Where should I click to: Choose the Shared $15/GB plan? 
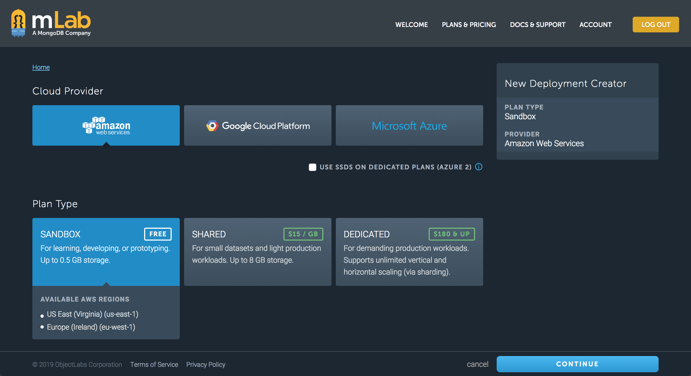coord(258,252)
